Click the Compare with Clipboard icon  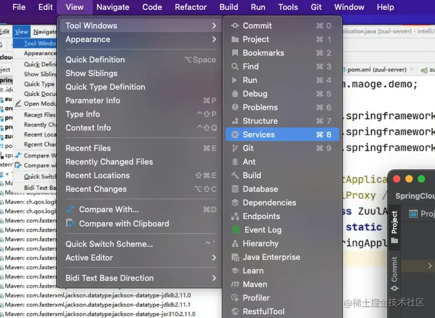(x=70, y=223)
